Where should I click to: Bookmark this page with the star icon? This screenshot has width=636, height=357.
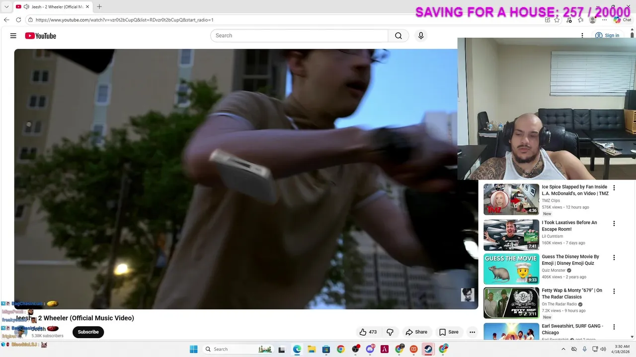click(x=557, y=20)
